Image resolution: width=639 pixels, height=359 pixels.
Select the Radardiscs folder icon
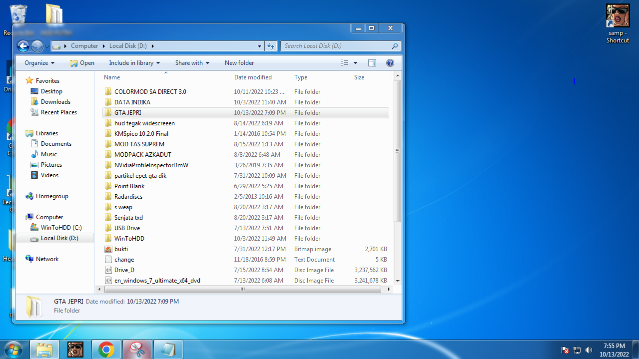108,197
